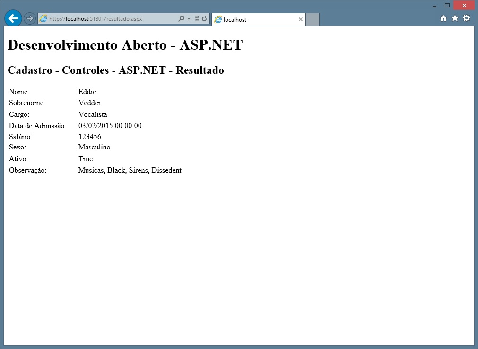Screen dimensions: 478x349
Task: Open the Tools gear menu
Action: tap(467, 18)
